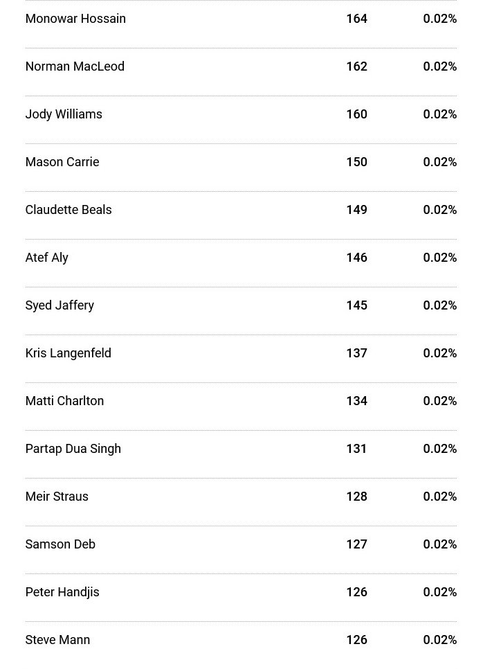
Task: Click the Norman MacLeod row name
Action: [x=75, y=66]
